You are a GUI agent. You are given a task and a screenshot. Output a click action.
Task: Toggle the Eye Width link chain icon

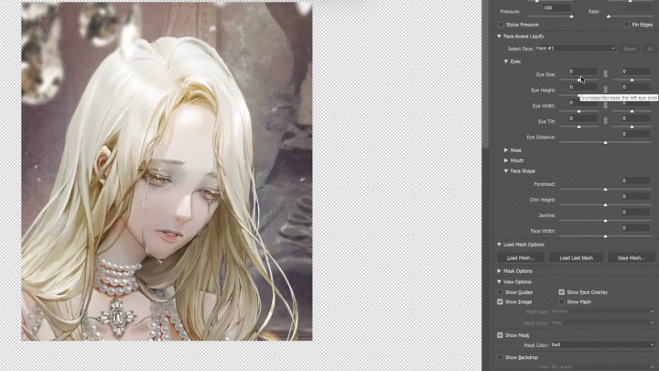(x=606, y=105)
